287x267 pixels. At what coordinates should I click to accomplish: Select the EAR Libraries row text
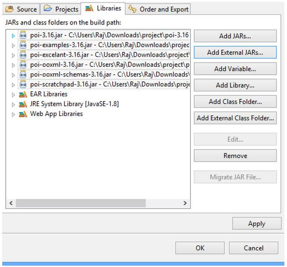click(x=49, y=94)
